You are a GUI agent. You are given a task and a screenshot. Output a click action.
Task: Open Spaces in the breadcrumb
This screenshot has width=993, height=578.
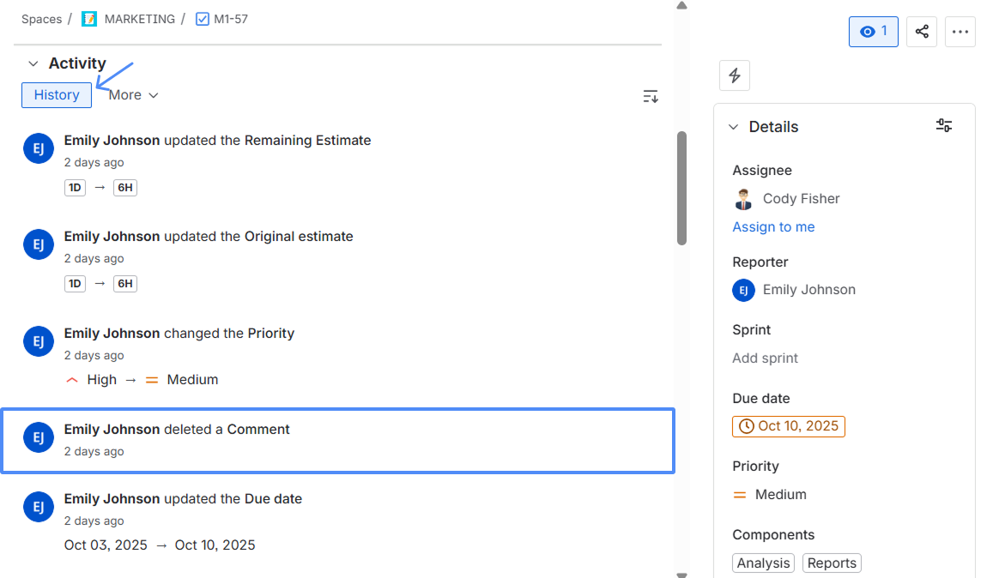pyautogui.click(x=42, y=19)
